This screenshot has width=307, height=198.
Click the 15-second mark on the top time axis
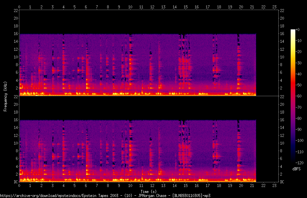[186, 7]
